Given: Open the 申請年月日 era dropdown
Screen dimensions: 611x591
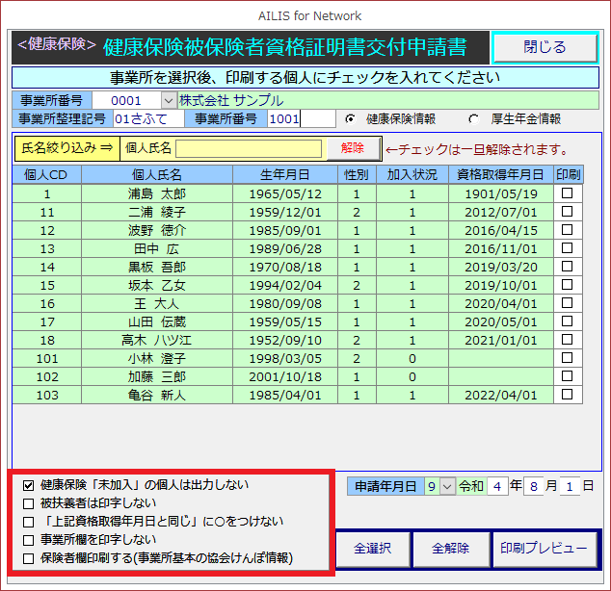Looking at the screenshot, I should [446, 487].
